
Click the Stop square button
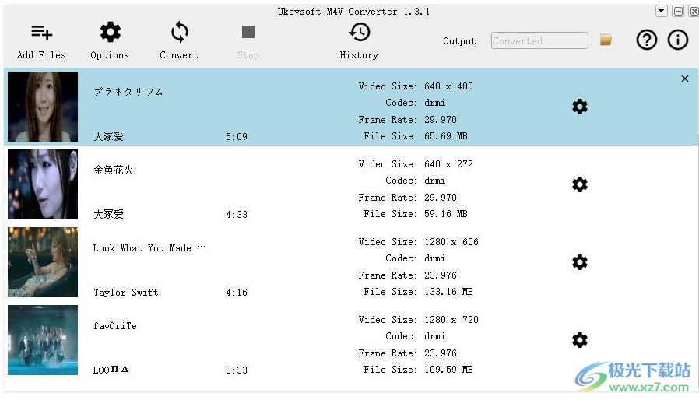(x=248, y=32)
